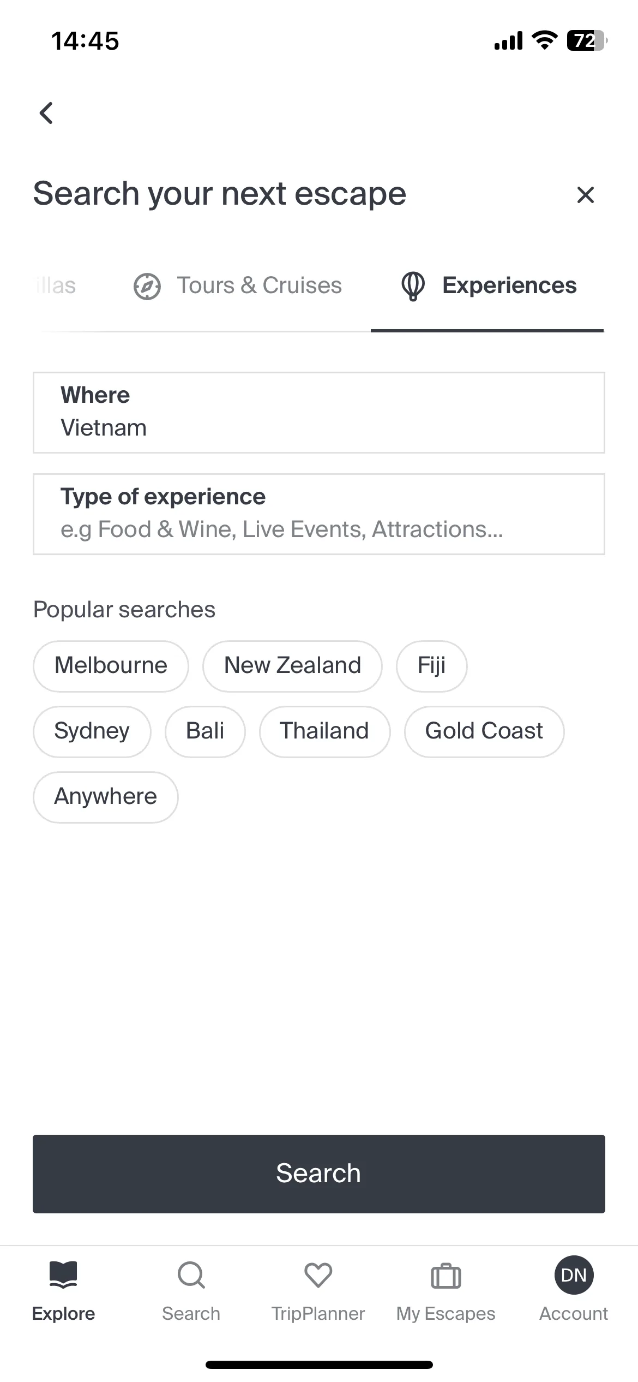The height and width of the screenshot is (1382, 638).
Task: Open the DN Account avatar
Action: click(574, 1275)
